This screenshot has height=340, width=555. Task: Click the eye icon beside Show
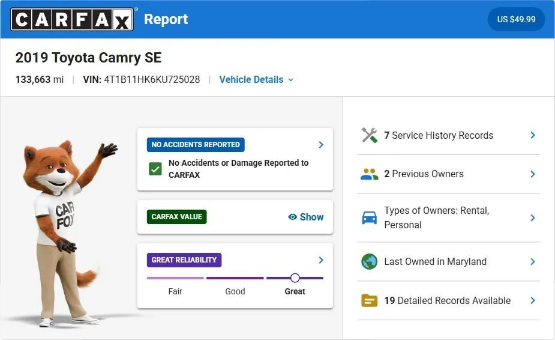[x=292, y=217]
